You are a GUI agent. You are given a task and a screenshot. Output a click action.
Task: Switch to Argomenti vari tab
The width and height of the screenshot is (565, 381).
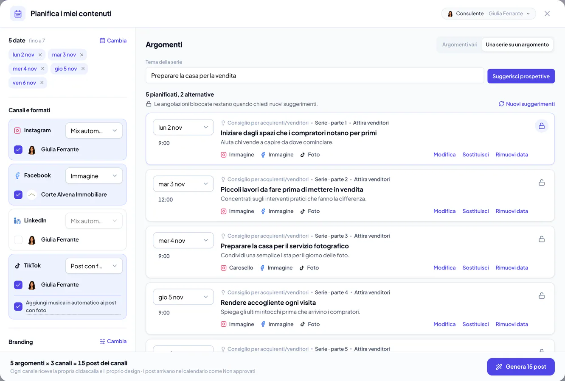(460, 44)
